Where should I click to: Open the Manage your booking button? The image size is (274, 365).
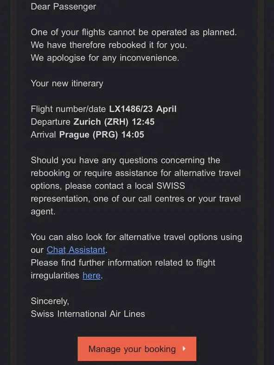tap(137, 349)
